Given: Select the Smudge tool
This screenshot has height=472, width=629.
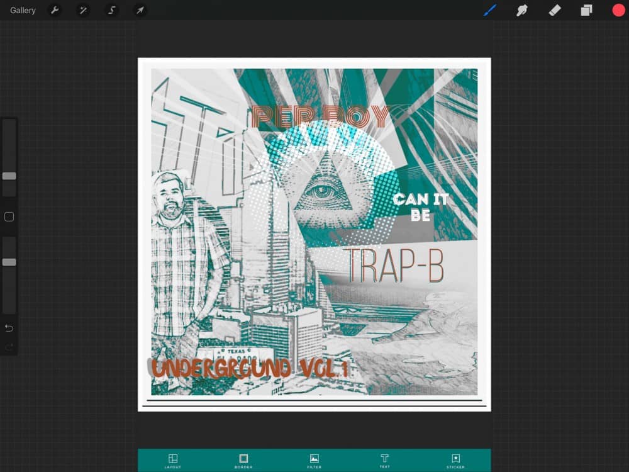Looking at the screenshot, I should 522,10.
